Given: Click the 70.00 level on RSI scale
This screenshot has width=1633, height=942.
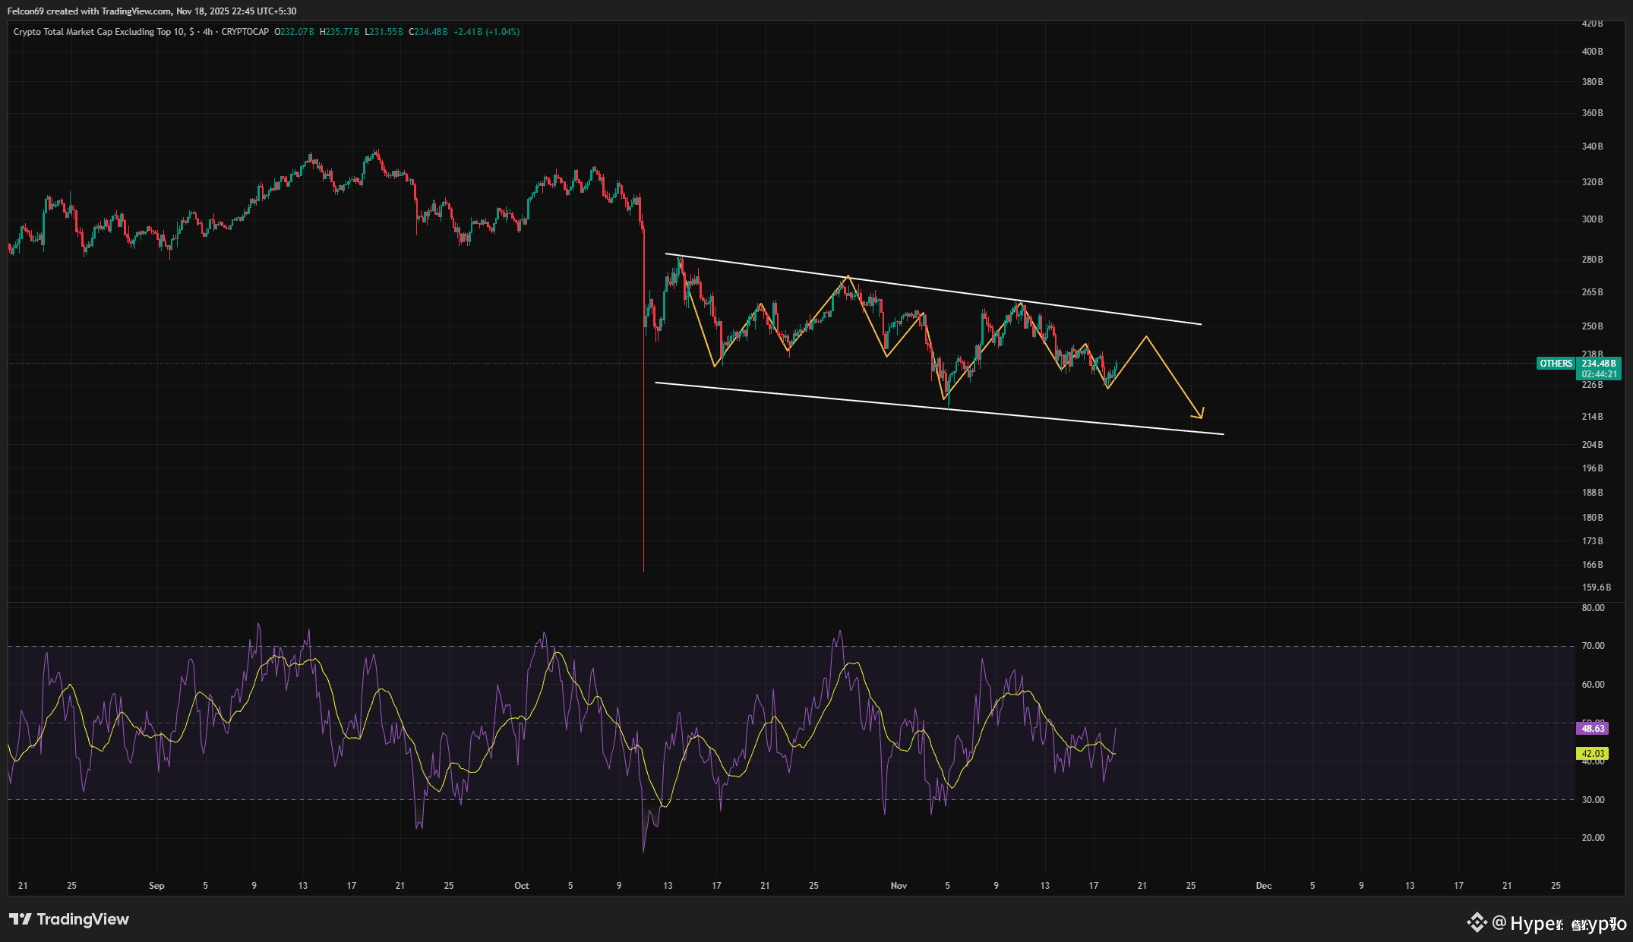Looking at the screenshot, I should tap(1593, 646).
